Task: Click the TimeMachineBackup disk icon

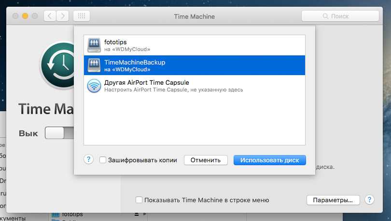Action: [94, 65]
